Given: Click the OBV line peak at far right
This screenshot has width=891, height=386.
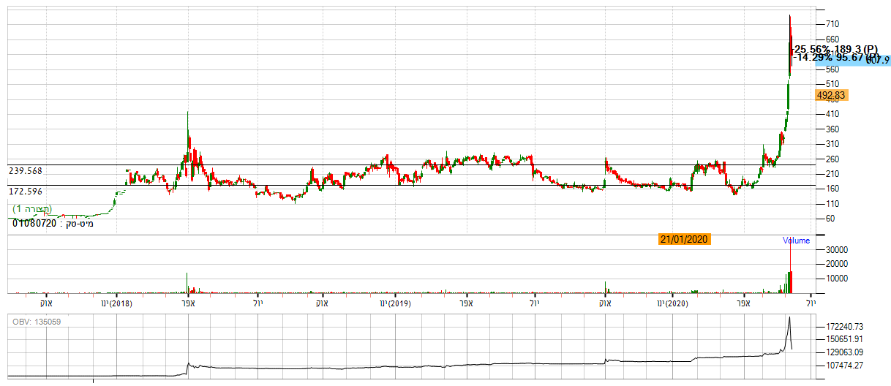Looking at the screenshot, I should 790,318.
